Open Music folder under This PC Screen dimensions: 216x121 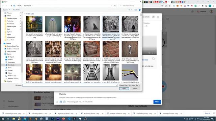[9, 68]
